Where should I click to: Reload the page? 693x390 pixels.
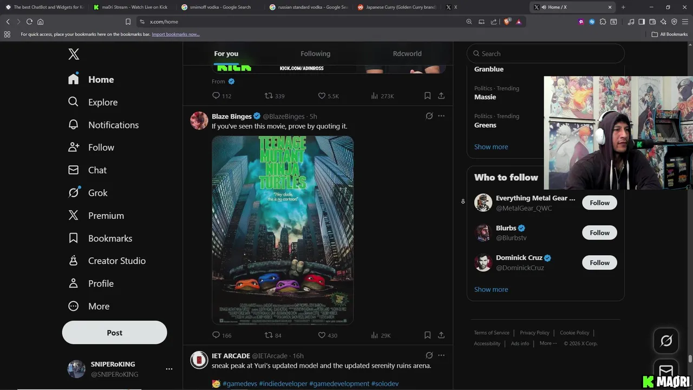pos(29,22)
